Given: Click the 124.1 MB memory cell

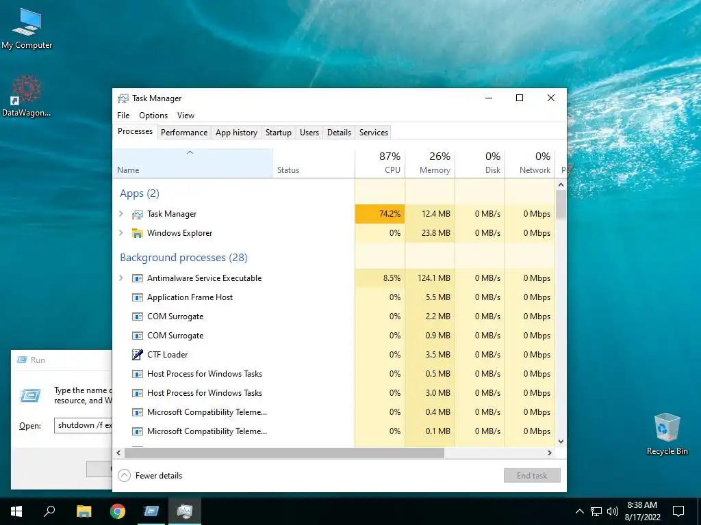Looking at the screenshot, I should tap(430, 278).
